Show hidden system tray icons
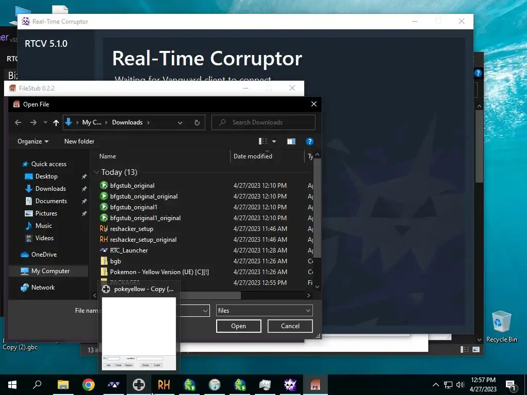This screenshot has width=527, height=395. coord(435,385)
